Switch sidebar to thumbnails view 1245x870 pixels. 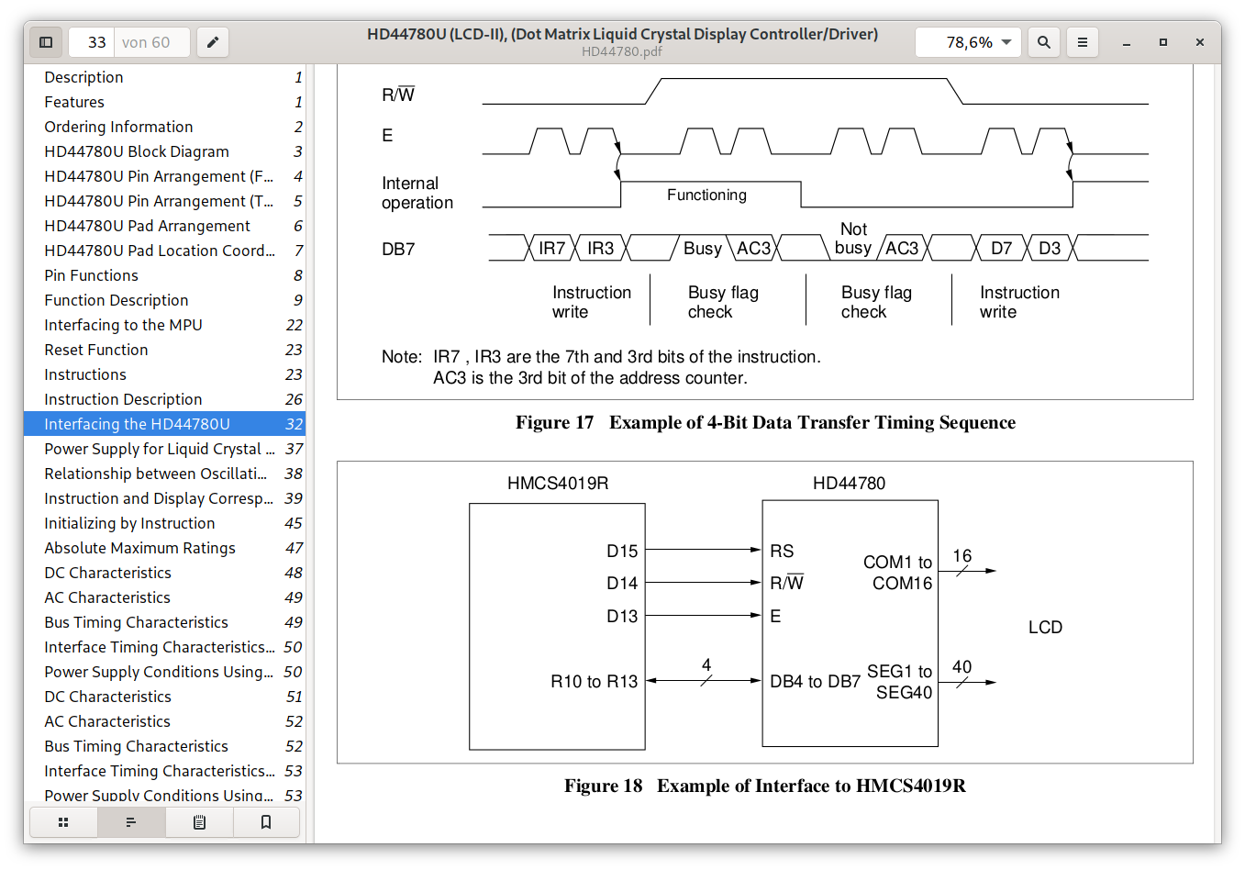coord(63,822)
